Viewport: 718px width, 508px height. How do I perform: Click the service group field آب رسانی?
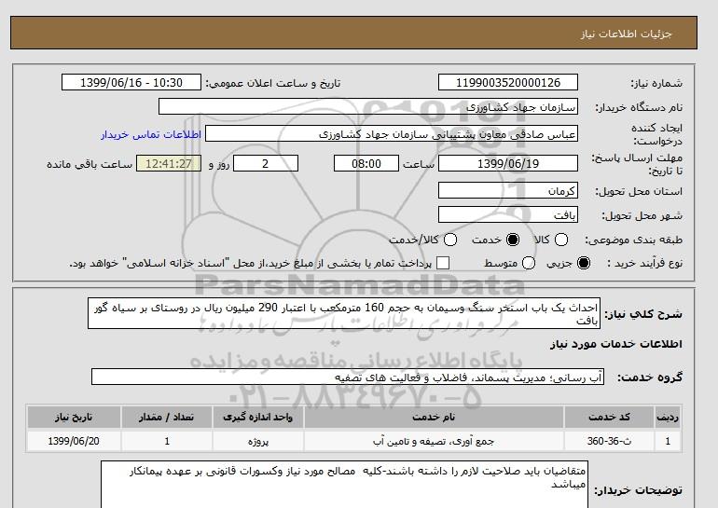[x=348, y=378]
